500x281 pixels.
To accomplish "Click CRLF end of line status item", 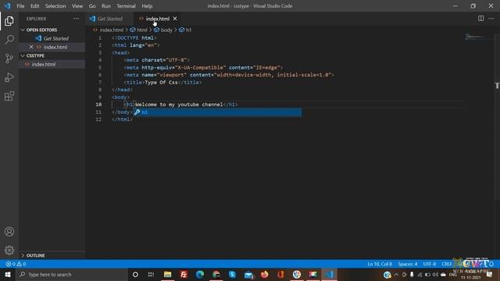I will (447, 264).
